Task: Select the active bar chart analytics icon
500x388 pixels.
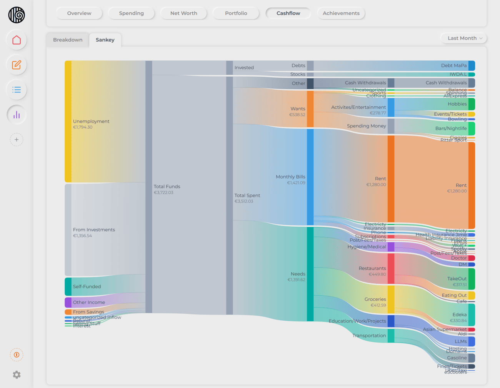Action: point(16,114)
